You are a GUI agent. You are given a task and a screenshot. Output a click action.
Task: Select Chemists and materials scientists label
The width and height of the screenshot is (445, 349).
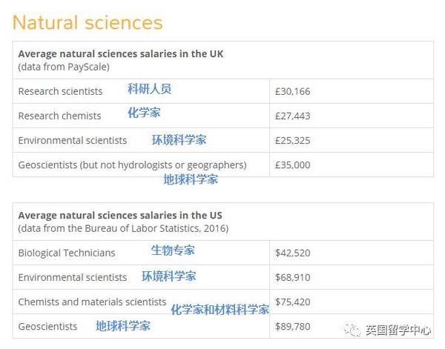pyautogui.click(x=92, y=302)
